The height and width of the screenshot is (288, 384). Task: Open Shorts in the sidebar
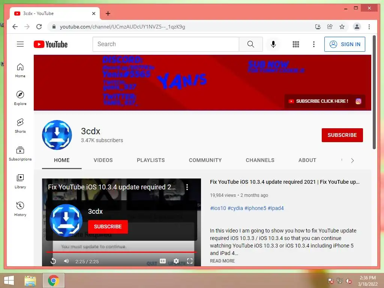[x=20, y=126]
